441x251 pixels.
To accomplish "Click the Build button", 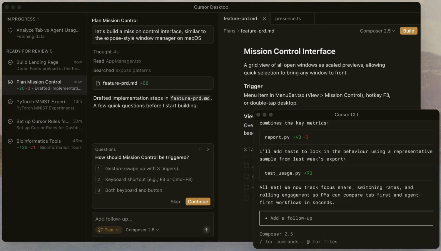I will [x=409, y=31].
